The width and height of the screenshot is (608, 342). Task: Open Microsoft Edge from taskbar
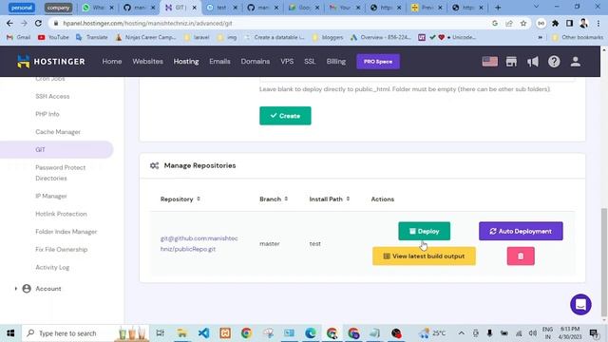(311, 333)
